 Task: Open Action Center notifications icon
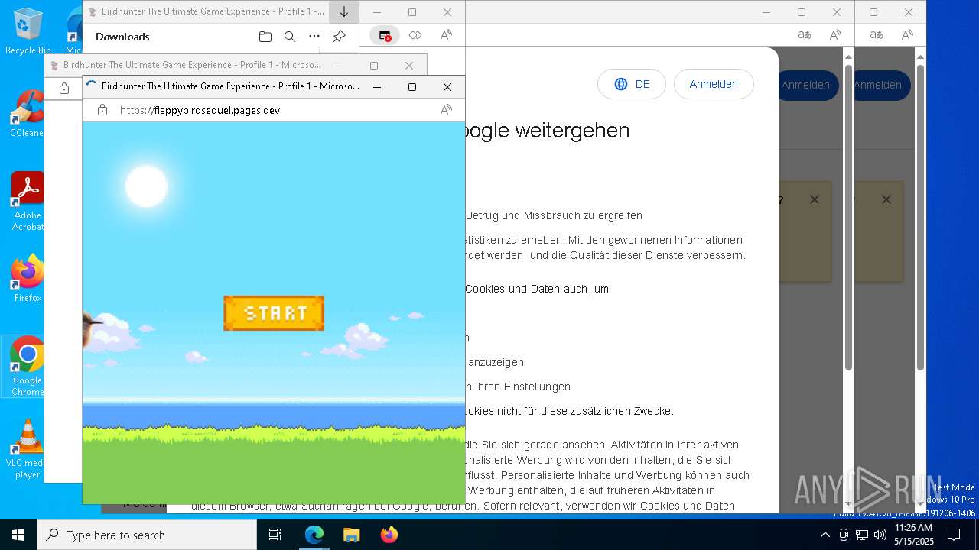coord(954,535)
